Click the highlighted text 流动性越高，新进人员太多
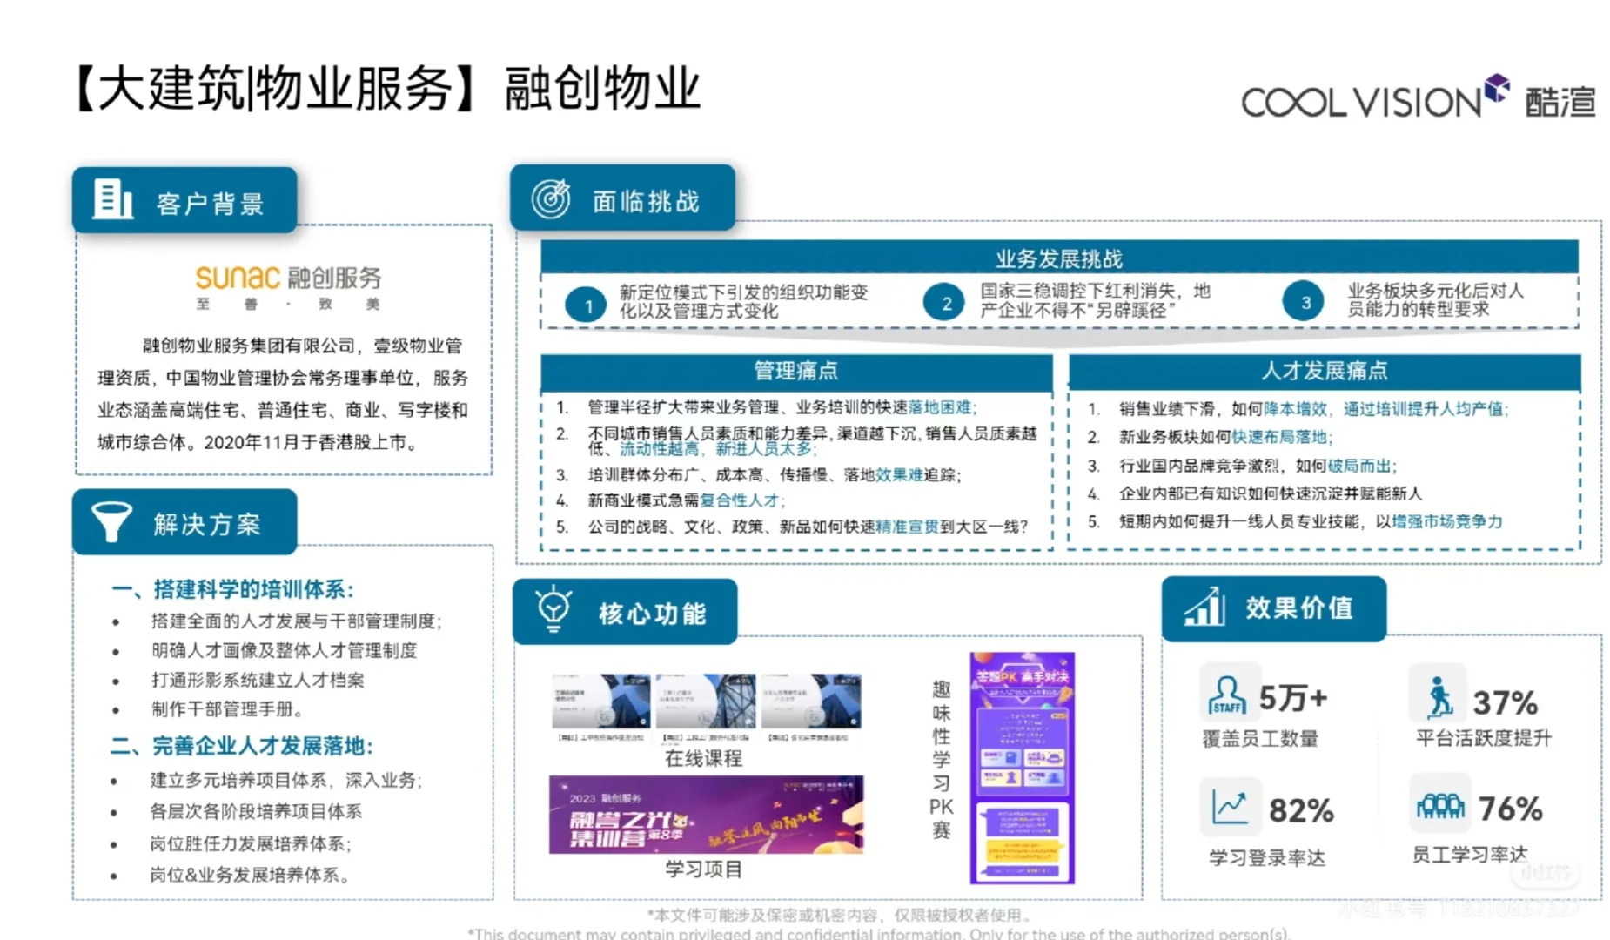The image size is (1610, 940). point(716,449)
